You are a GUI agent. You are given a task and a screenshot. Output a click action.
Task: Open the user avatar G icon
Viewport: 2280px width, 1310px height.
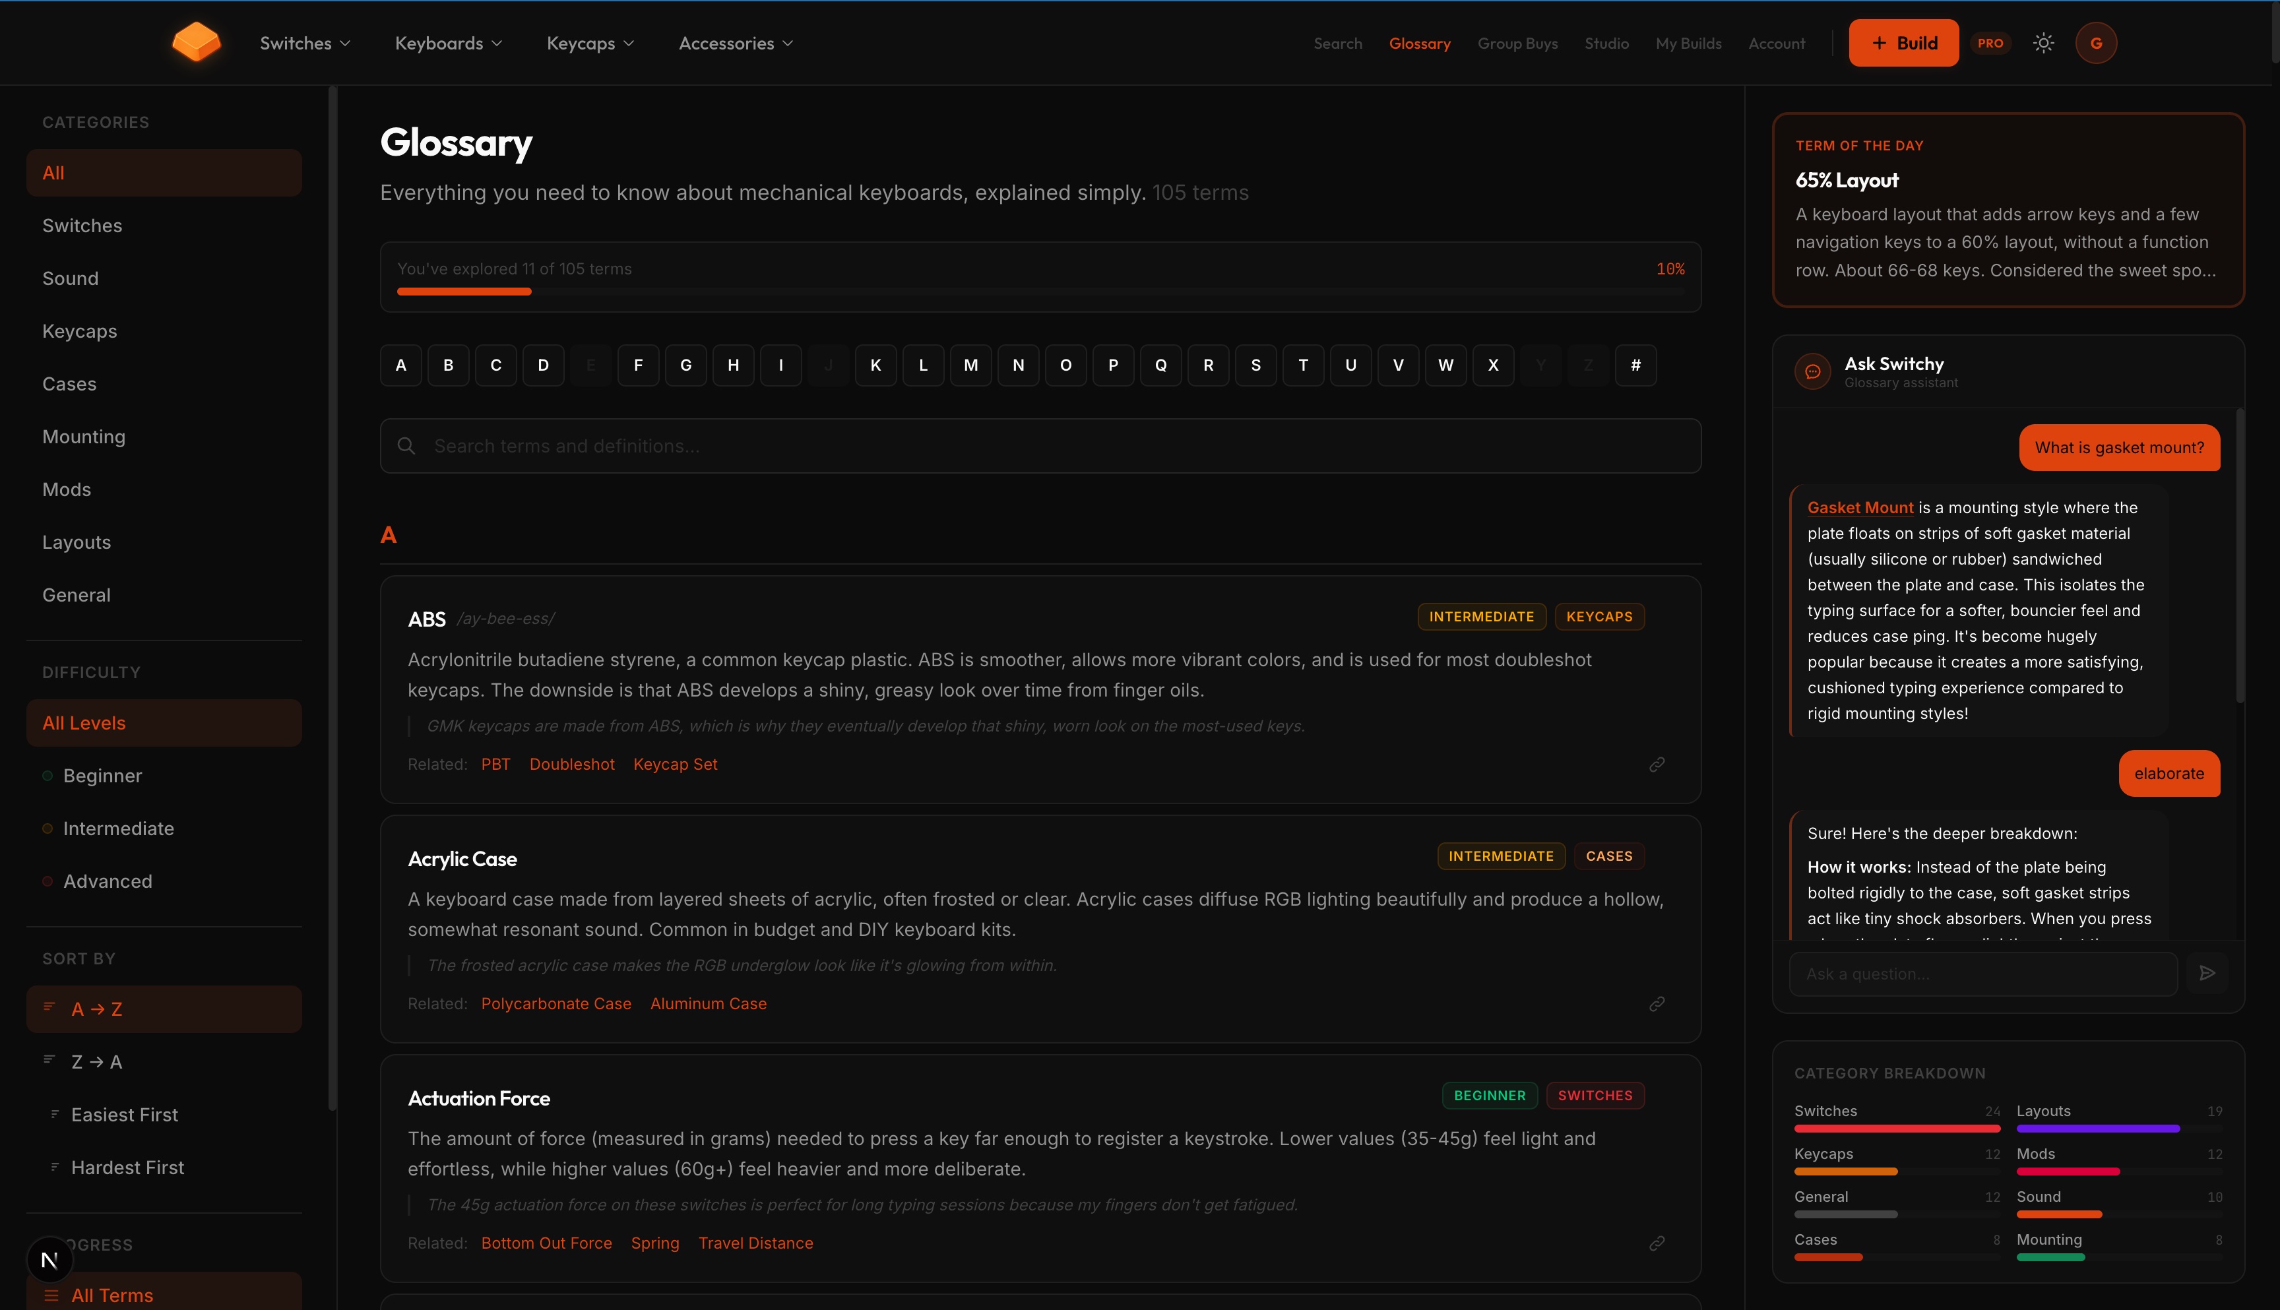pyautogui.click(x=2095, y=43)
